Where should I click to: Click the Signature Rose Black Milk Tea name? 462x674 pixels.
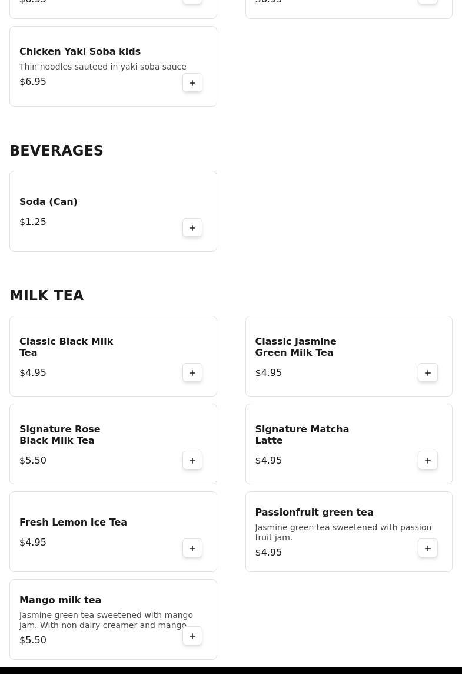click(59, 435)
